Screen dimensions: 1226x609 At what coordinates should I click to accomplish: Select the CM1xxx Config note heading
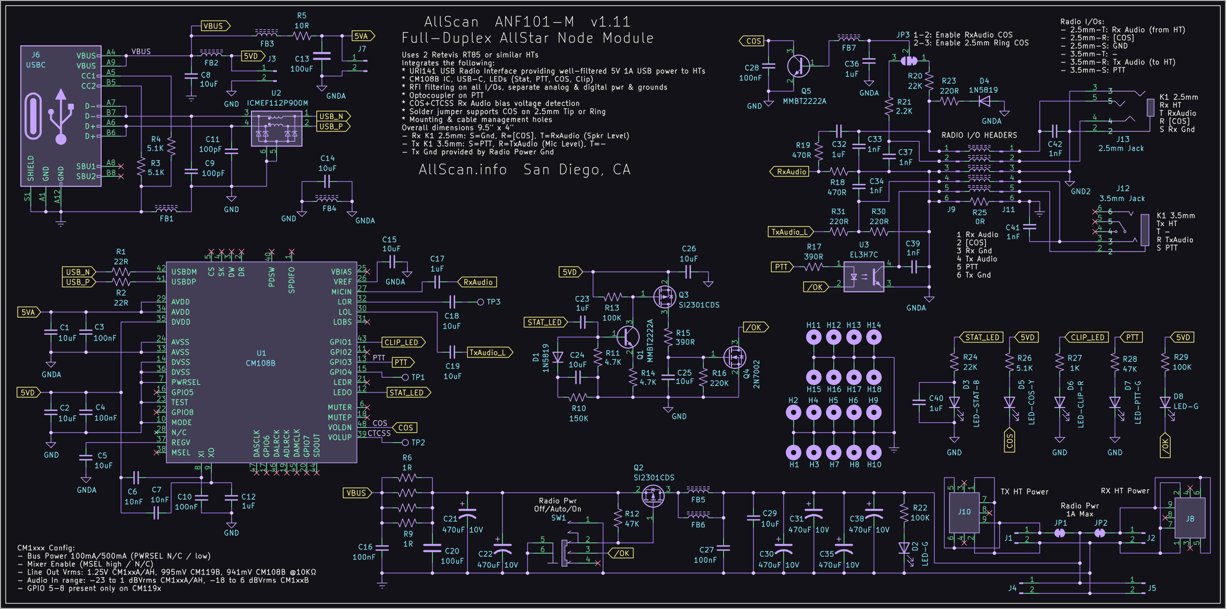[46, 548]
